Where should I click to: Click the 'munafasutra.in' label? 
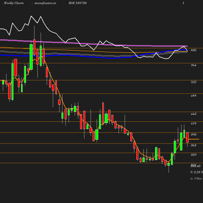pyautogui.click(x=45, y=3)
